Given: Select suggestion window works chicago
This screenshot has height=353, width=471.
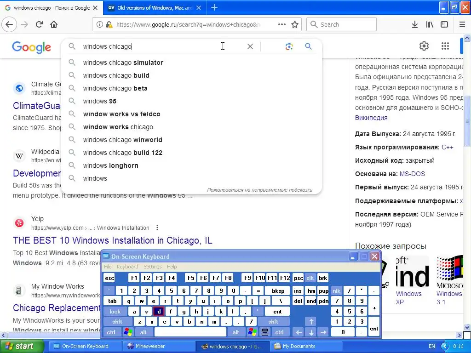Looking at the screenshot, I should point(191,127).
